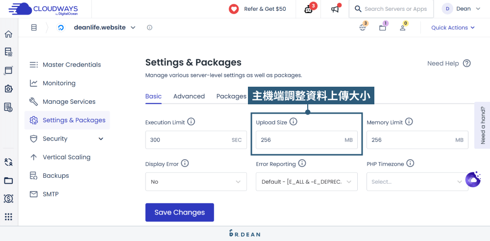The image size is (490, 241).
Task: Open the apps grid icon in left rail
Action: 8,217
